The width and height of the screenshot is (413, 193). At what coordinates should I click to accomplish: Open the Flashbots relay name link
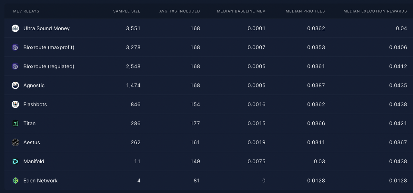tap(35, 105)
